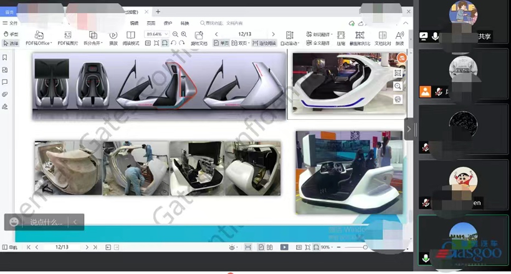The height and width of the screenshot is (274, 511).
Task: Open the attachments paperclip panel
Action: [5, 94]
